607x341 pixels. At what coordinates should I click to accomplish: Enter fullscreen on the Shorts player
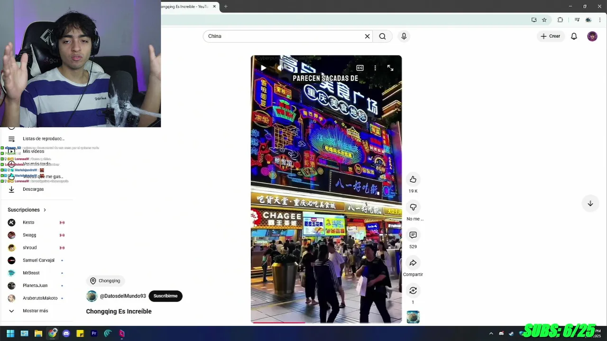(390, 68)
